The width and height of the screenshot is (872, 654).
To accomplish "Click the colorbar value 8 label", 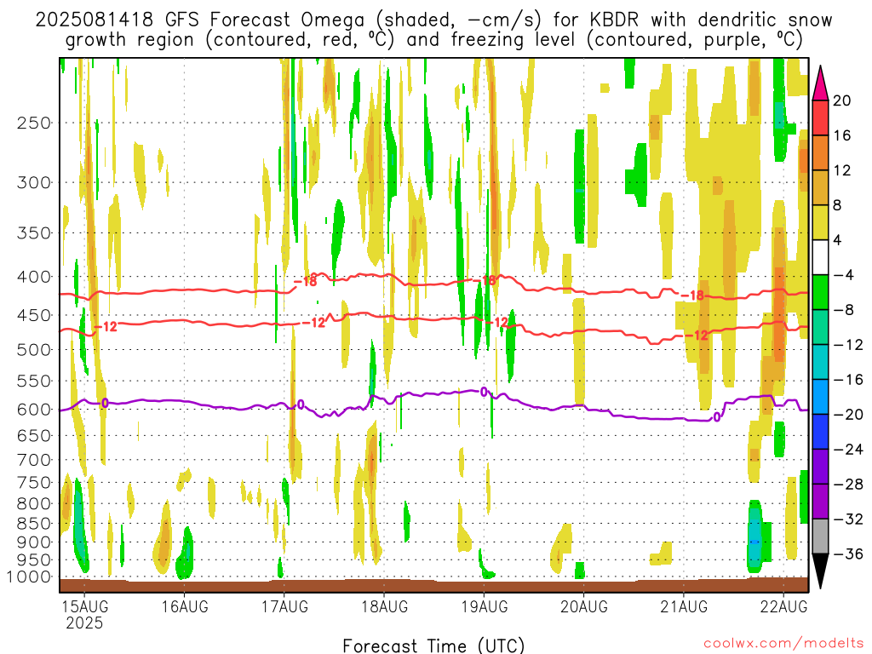I will pos(837,206).
